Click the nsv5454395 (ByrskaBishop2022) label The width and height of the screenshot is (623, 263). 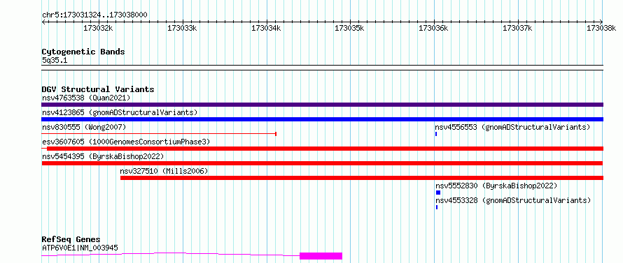click(x=103, y=156)
